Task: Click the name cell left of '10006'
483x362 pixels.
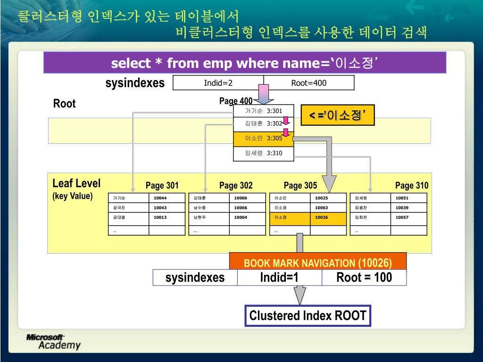Action: [x=209, y=198]
